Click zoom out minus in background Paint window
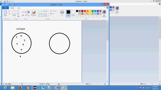This screenshot has height=90, width=161. (145, 84)
